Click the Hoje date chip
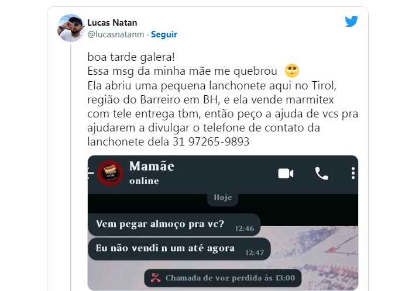 pos(222,198)
